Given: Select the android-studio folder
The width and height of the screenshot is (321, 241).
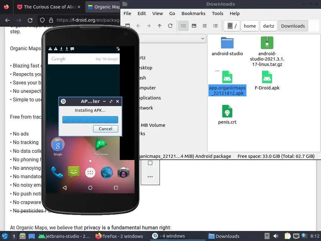Looking at the screenshot, I should click(227, 47).
